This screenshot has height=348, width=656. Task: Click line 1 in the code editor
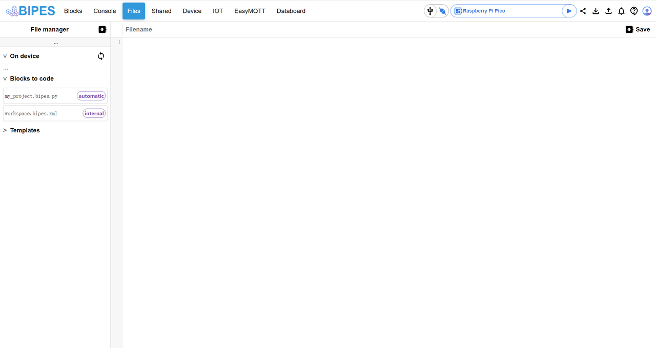[x=388, y=42]
